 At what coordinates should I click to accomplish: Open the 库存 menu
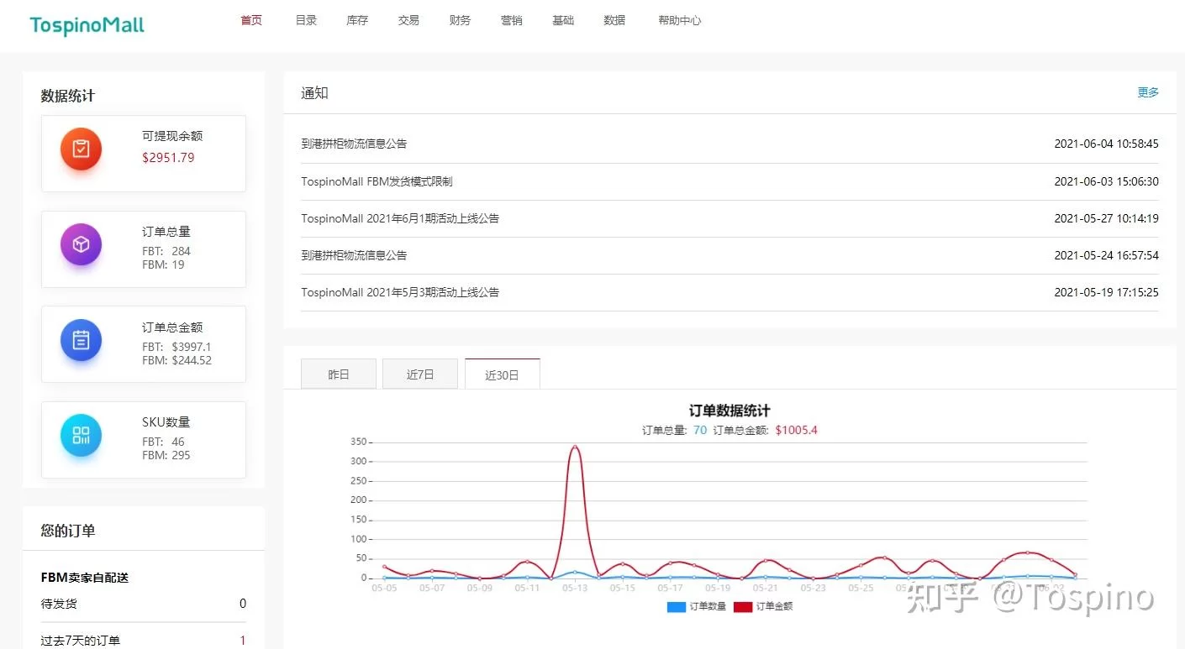point(357,20)
